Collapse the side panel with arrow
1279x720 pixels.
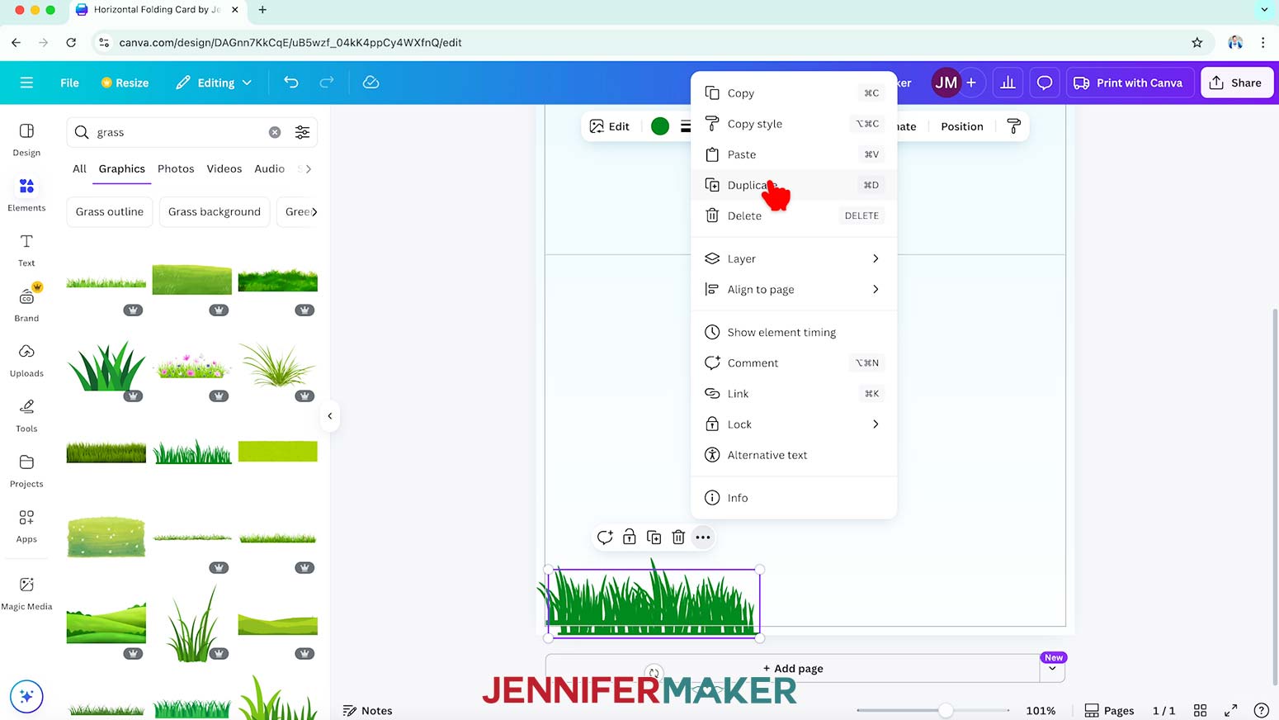coord(329,416)
